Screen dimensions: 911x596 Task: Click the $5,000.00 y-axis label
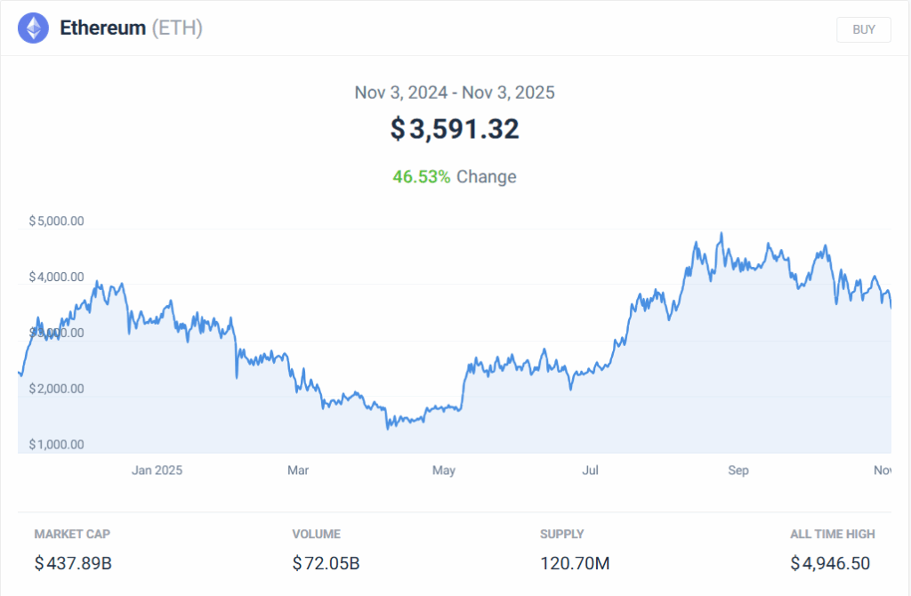[x=56, y=221]
